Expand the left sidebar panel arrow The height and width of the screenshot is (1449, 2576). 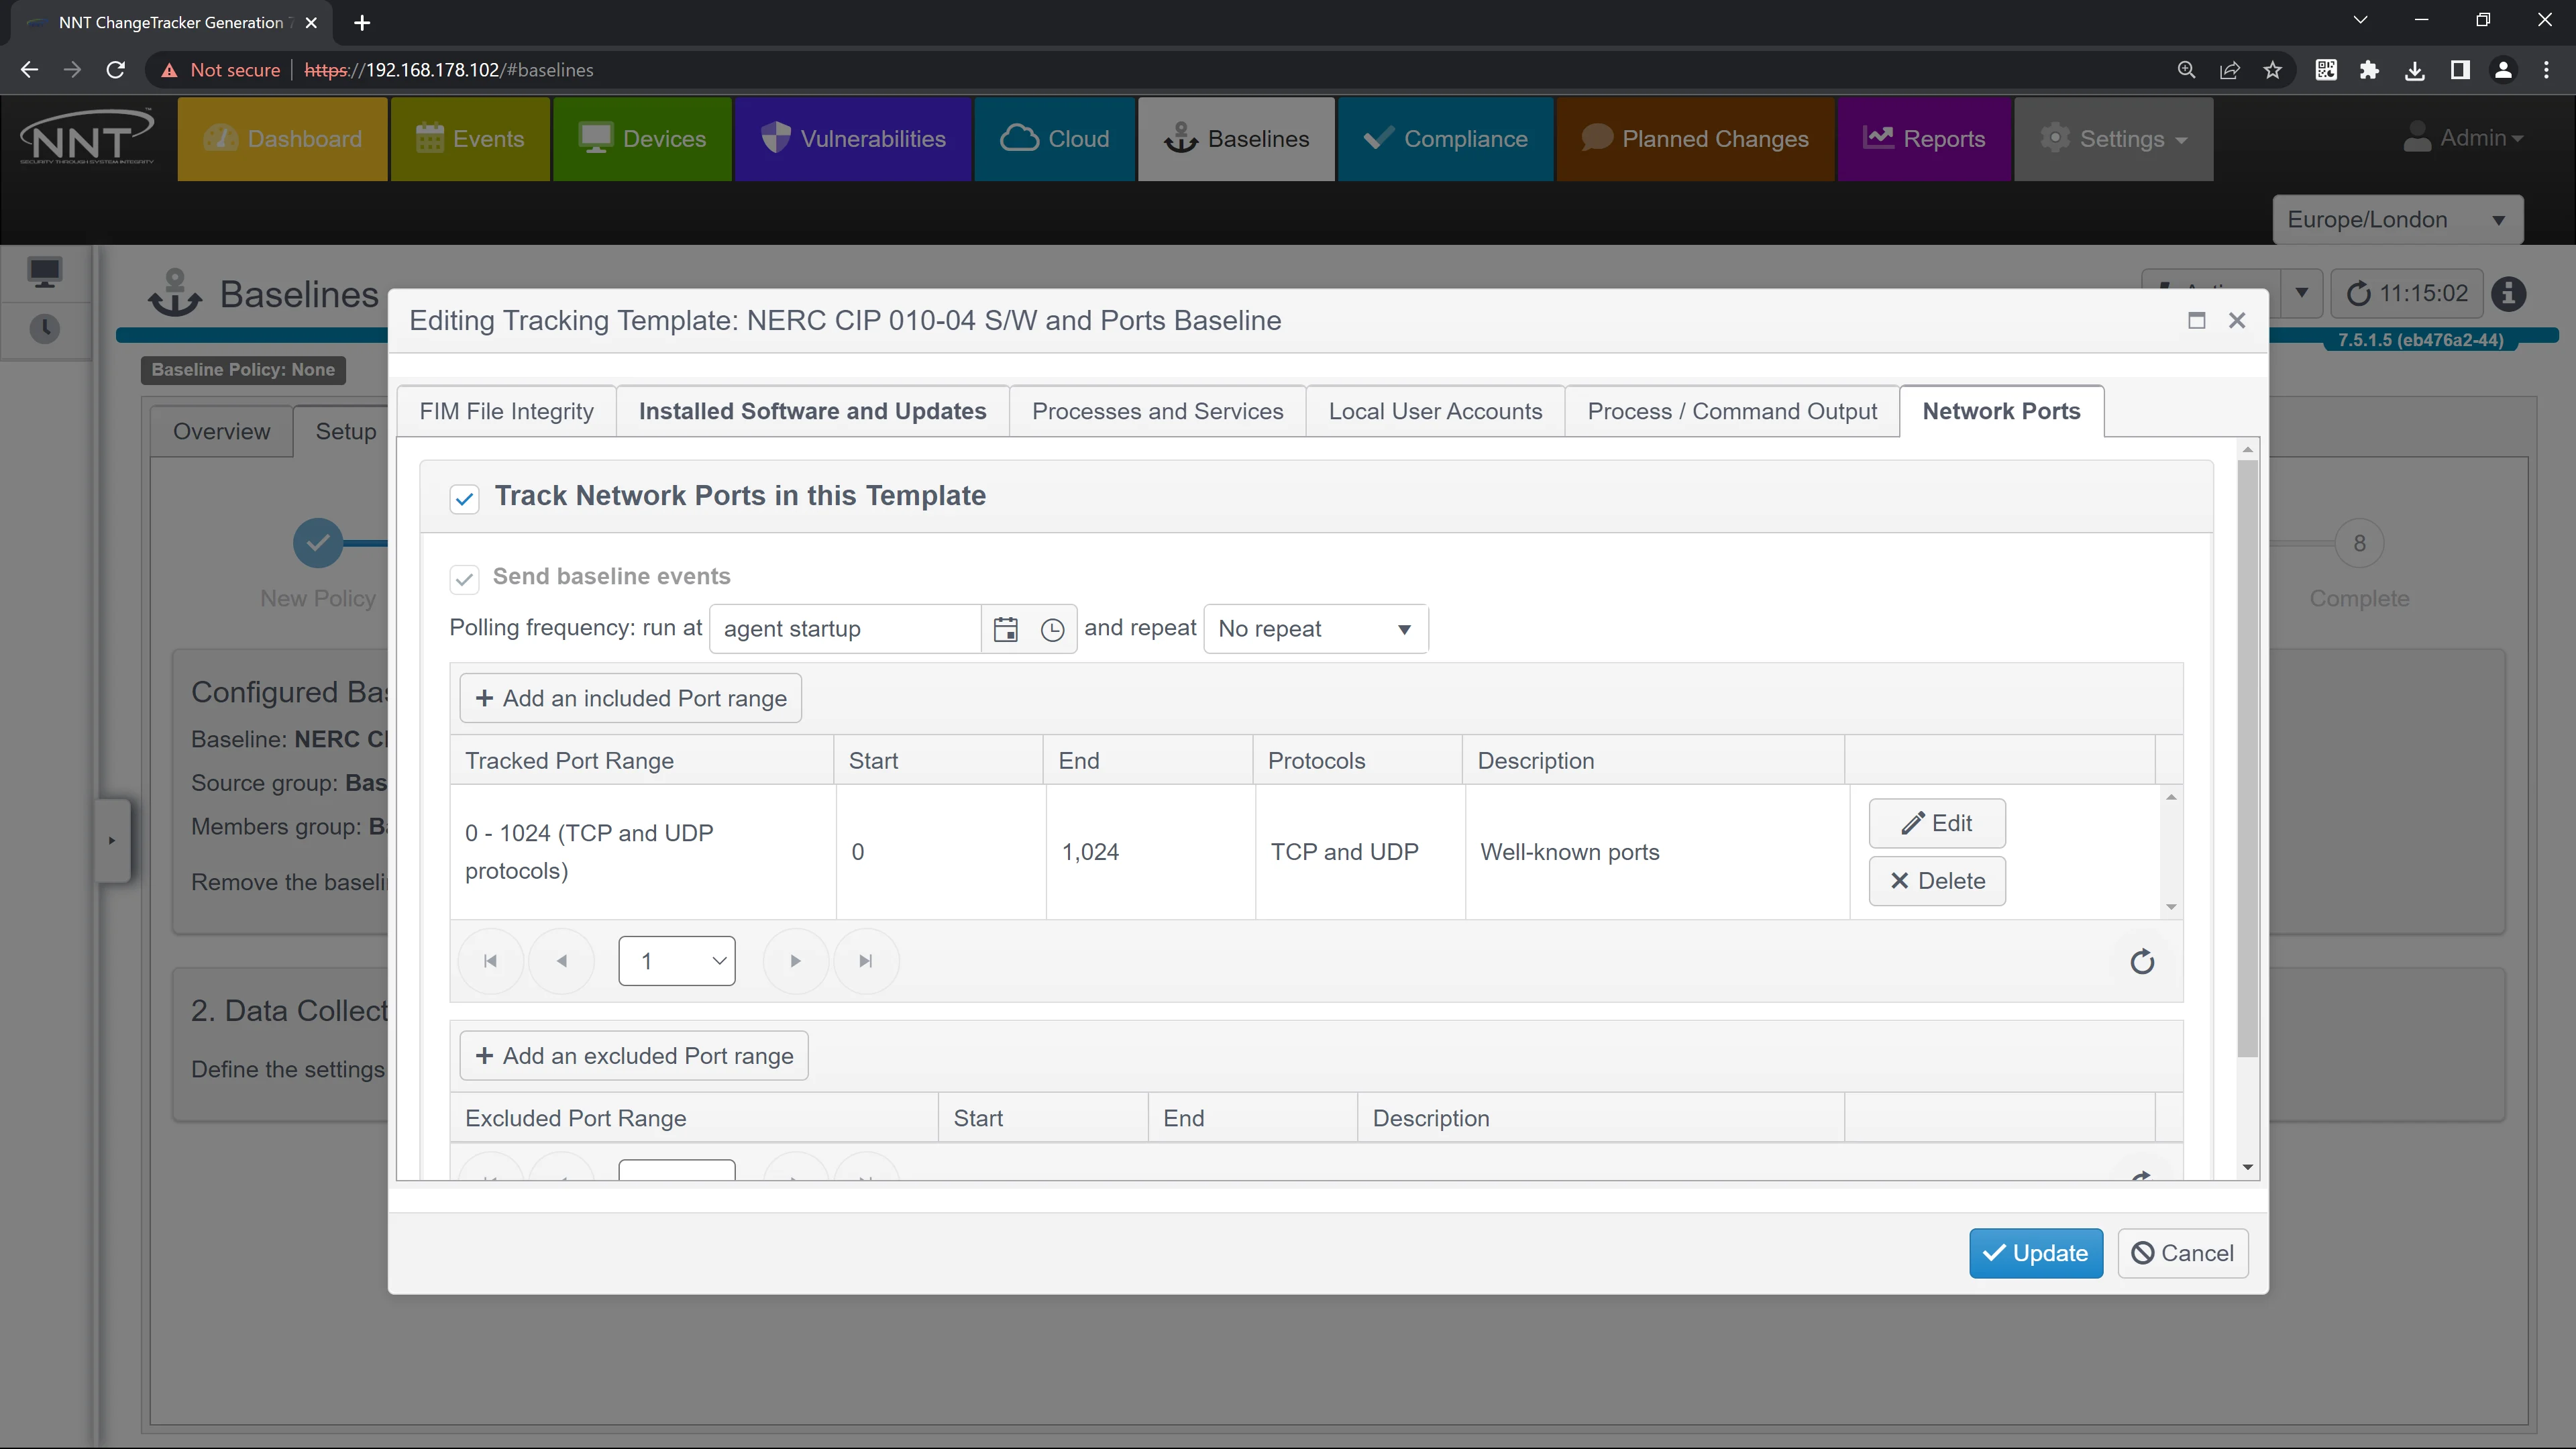click(112, 840)
